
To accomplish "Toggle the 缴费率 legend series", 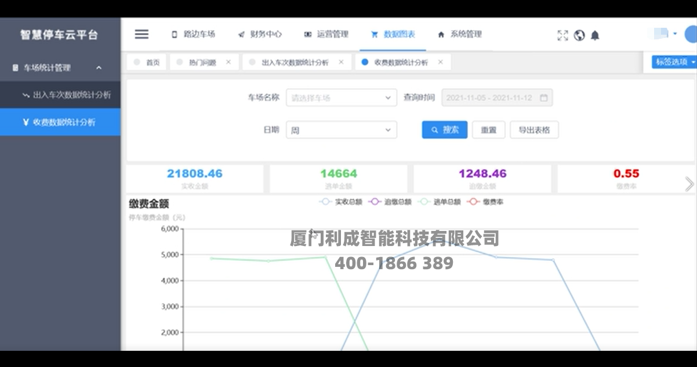I will (x=486, y=202).
